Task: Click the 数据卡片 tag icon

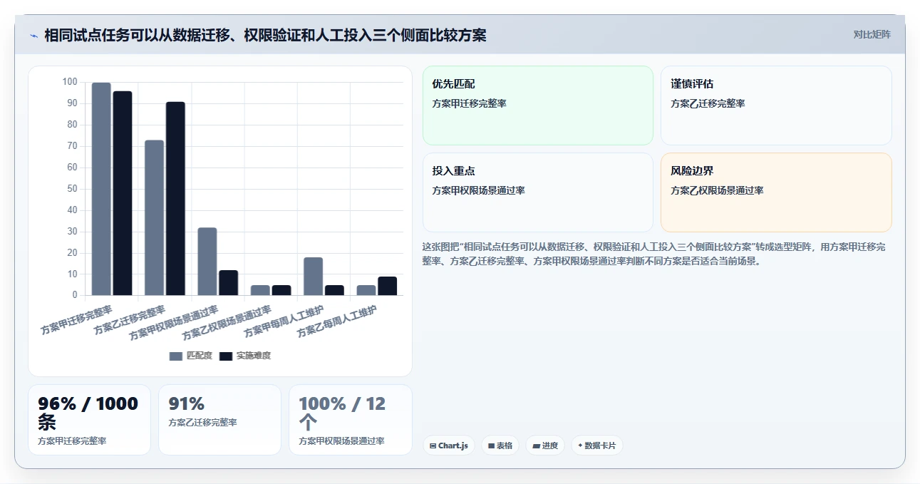Action: 580,446
